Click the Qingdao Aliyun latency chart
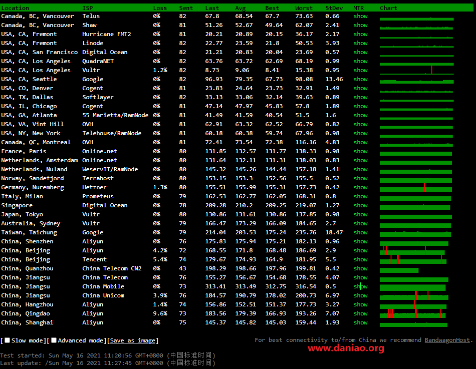This screenshot has height=369, width=476. tap(412, 313)
